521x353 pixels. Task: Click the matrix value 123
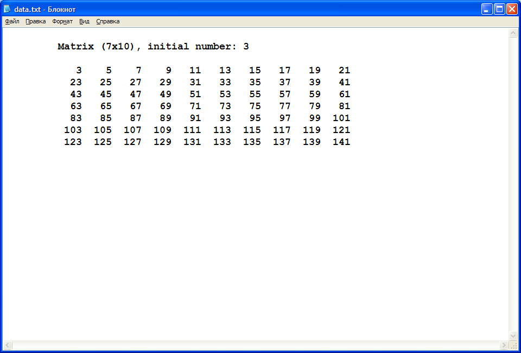(x=73, y=142)
